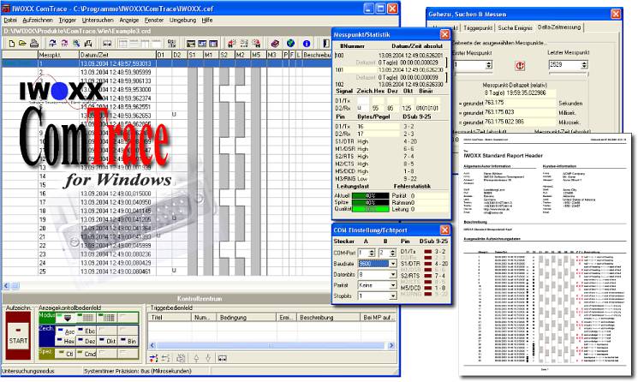Click the trigger table horizontal scrollbar
The height and width of the screenshot is (382, 638).
tap(271, 345)
